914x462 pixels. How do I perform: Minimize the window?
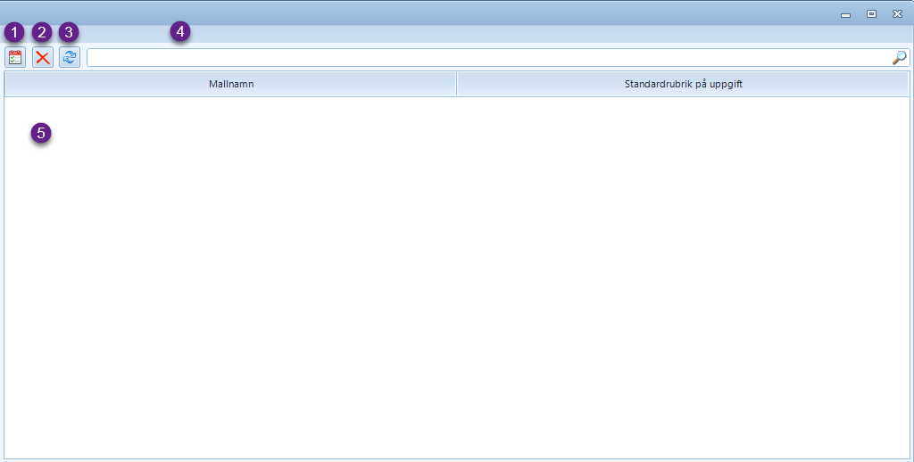pyautogui.click(x=846, y=14)
